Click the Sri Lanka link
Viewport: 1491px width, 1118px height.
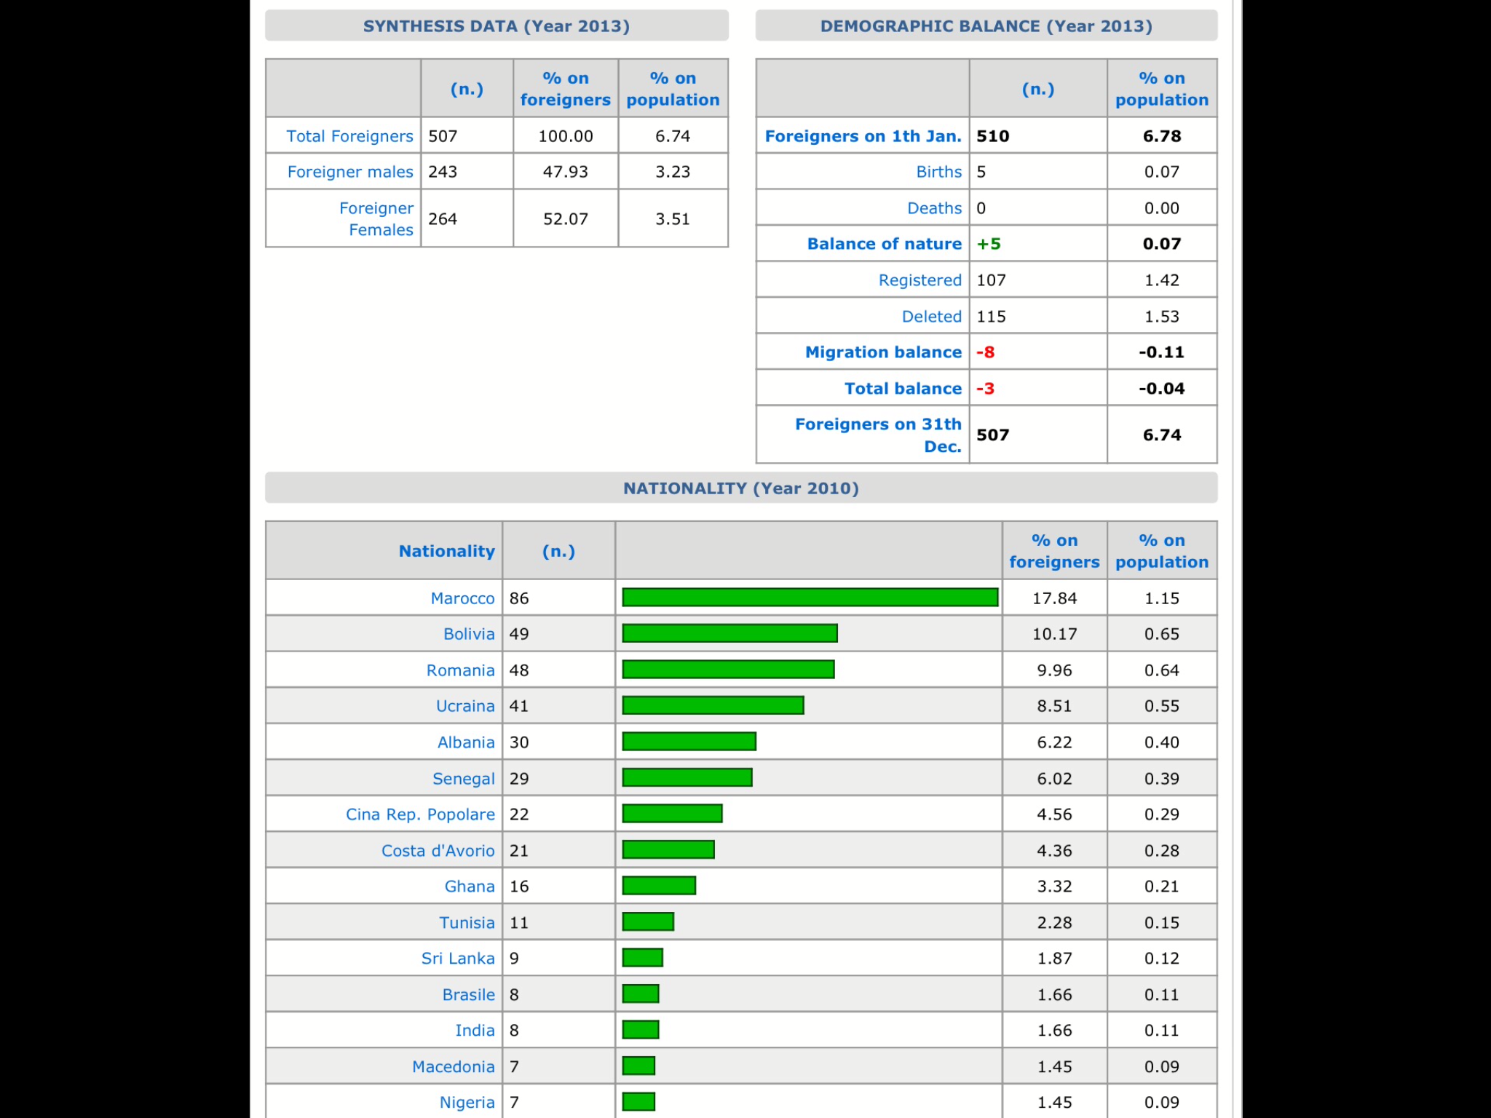click(458, 959)
